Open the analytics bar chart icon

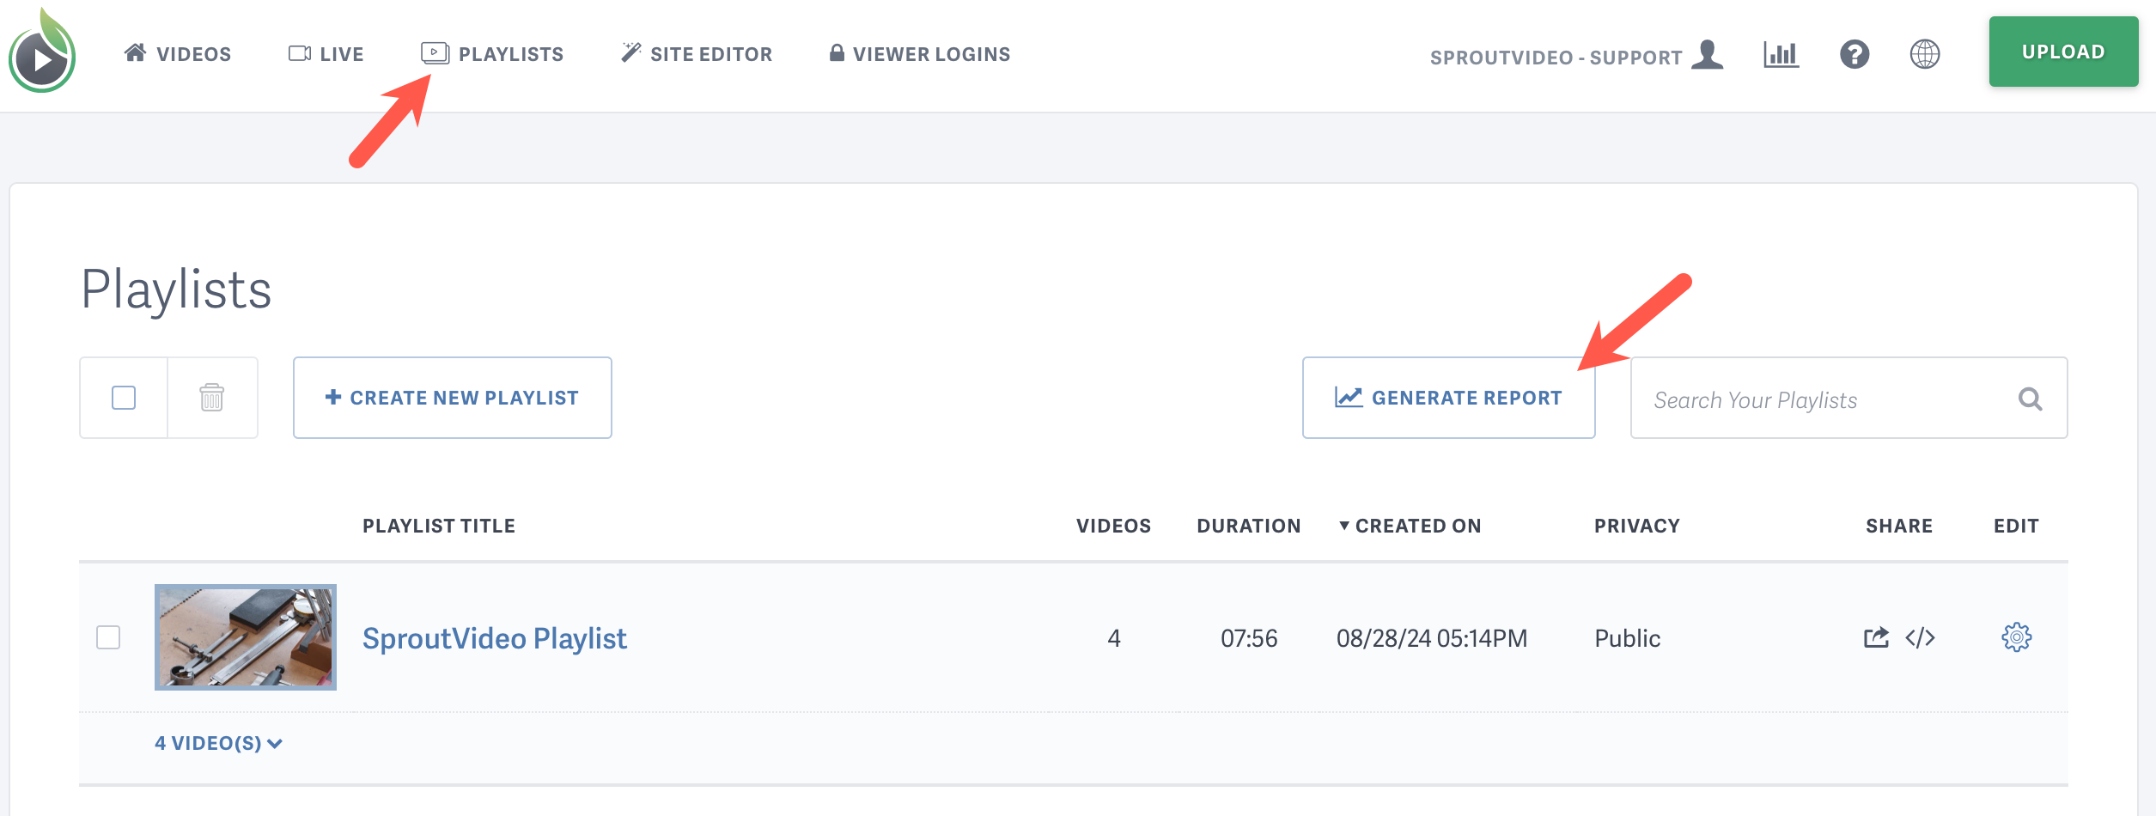coord(1781,54)
